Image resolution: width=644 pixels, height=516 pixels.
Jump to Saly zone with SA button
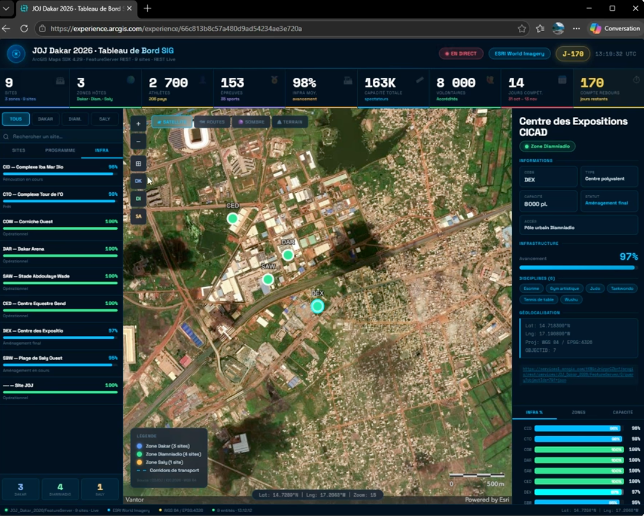pos(139,216)
